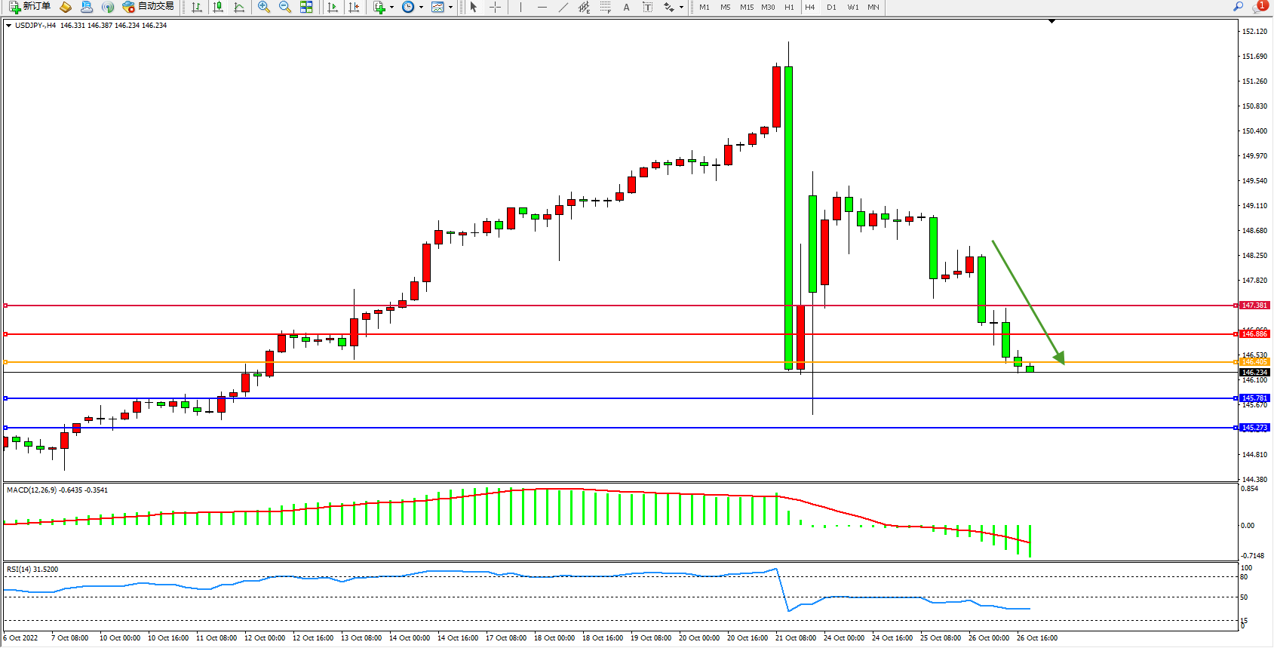1274x648 pixels.
Task: Select the Fibonacci retracement tool
Action: (x=605, y=7)
